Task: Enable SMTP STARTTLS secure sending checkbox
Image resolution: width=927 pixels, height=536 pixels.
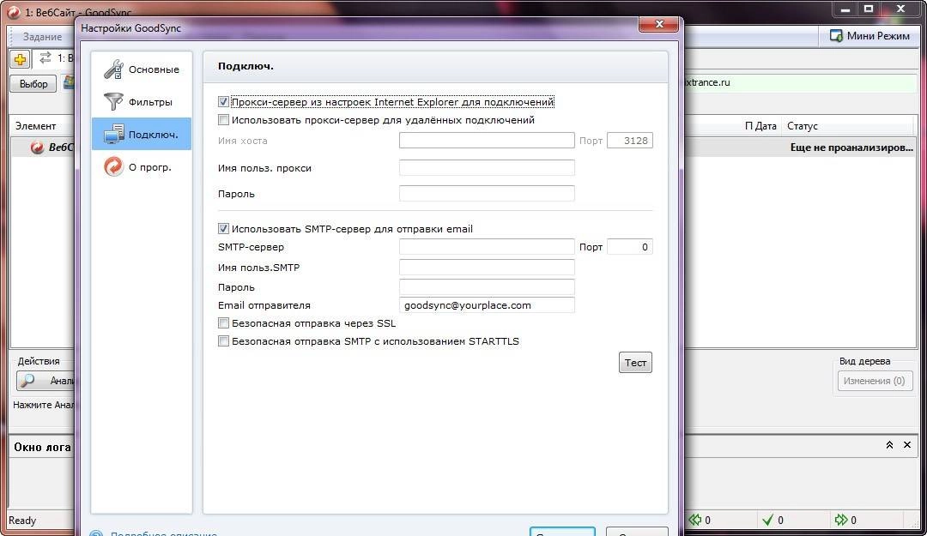Action: point(223,341)
